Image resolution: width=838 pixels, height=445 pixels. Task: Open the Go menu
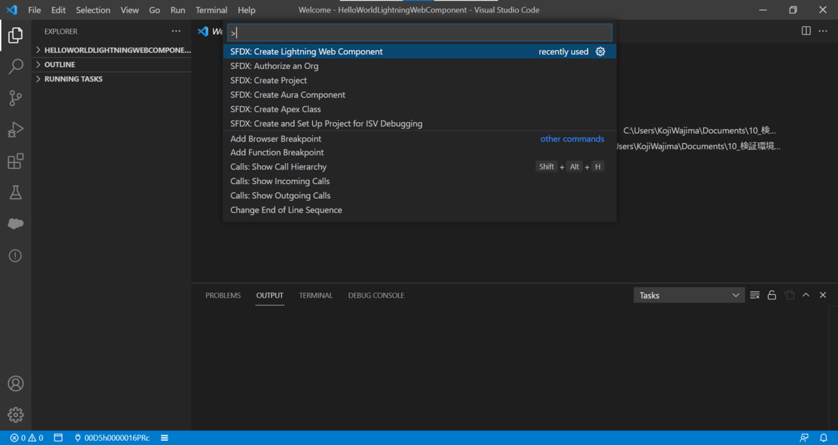click(x=154, y=10)
